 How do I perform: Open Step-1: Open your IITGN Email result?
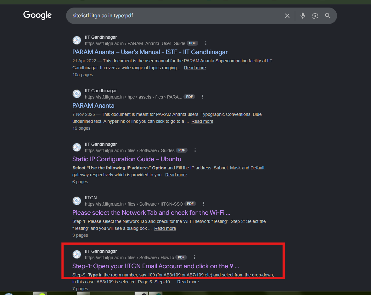[x=156, y=266]
